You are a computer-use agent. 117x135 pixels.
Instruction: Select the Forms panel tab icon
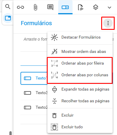(65, 7)
